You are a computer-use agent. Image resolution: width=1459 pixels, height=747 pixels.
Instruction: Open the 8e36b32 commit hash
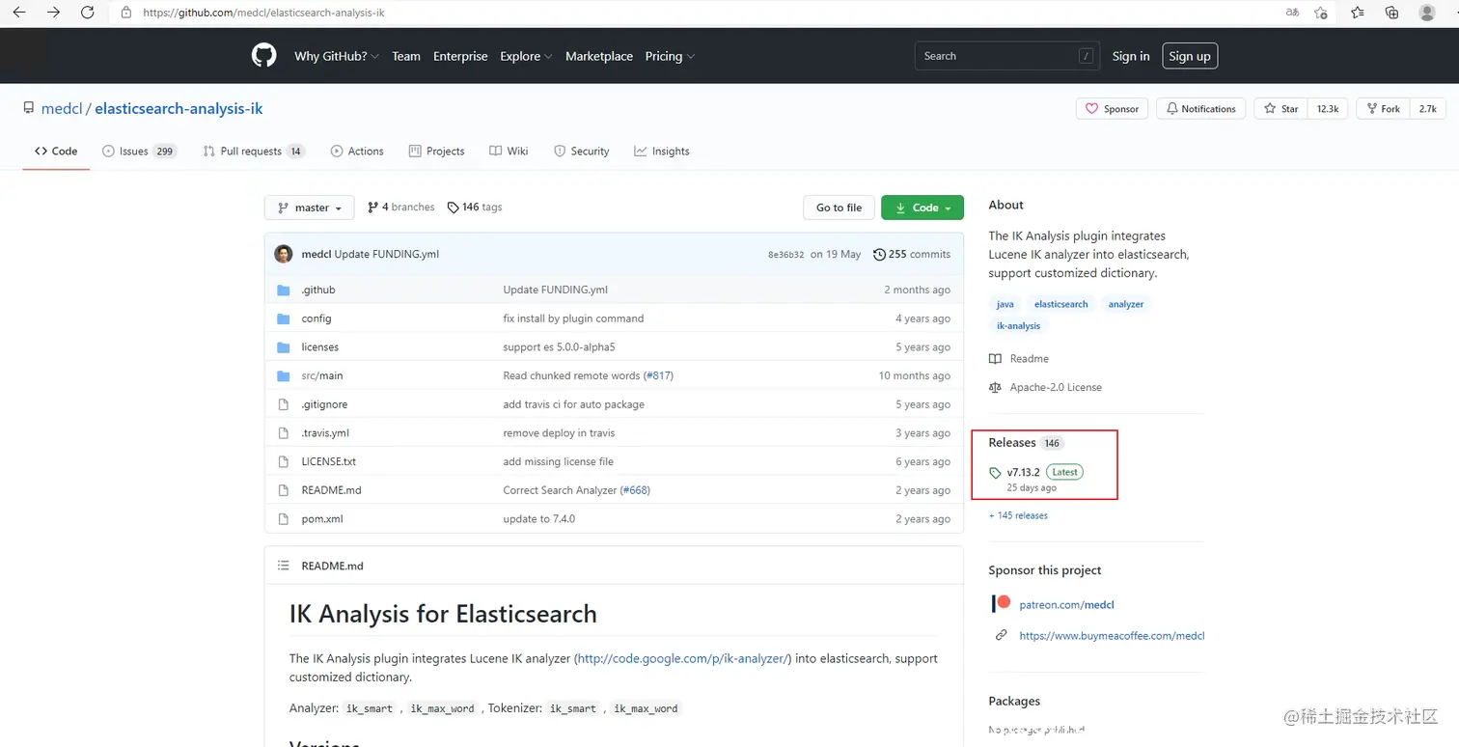[x=785, y=255]
